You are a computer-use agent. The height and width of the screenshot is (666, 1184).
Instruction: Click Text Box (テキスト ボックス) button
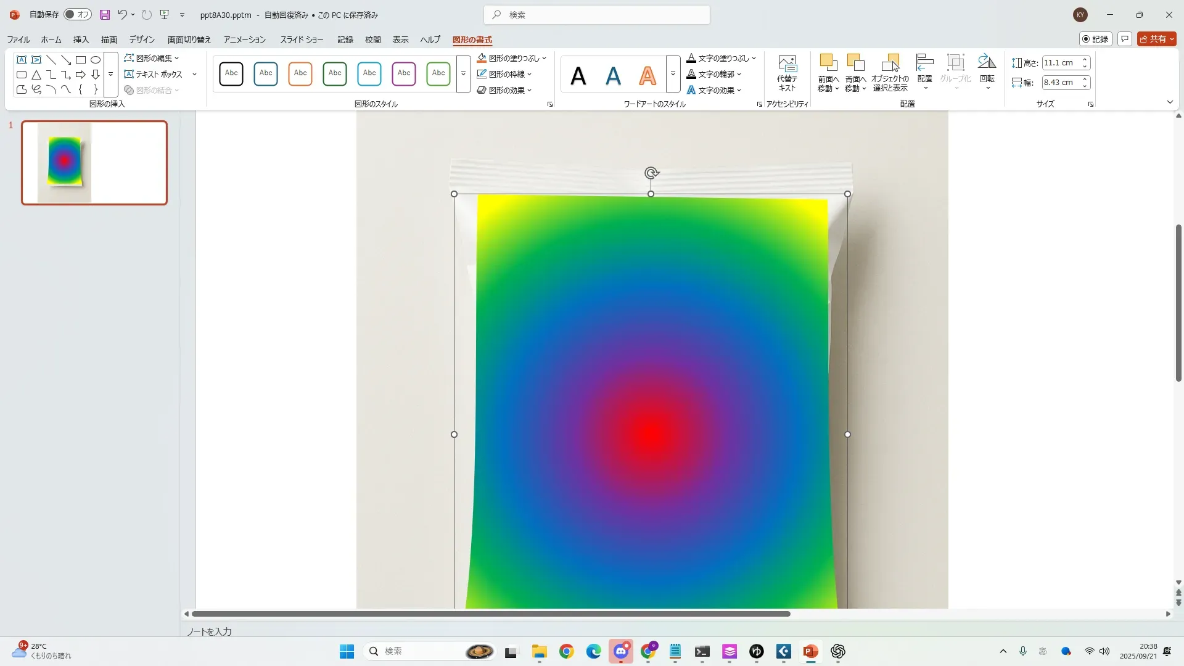coord(154,74)
